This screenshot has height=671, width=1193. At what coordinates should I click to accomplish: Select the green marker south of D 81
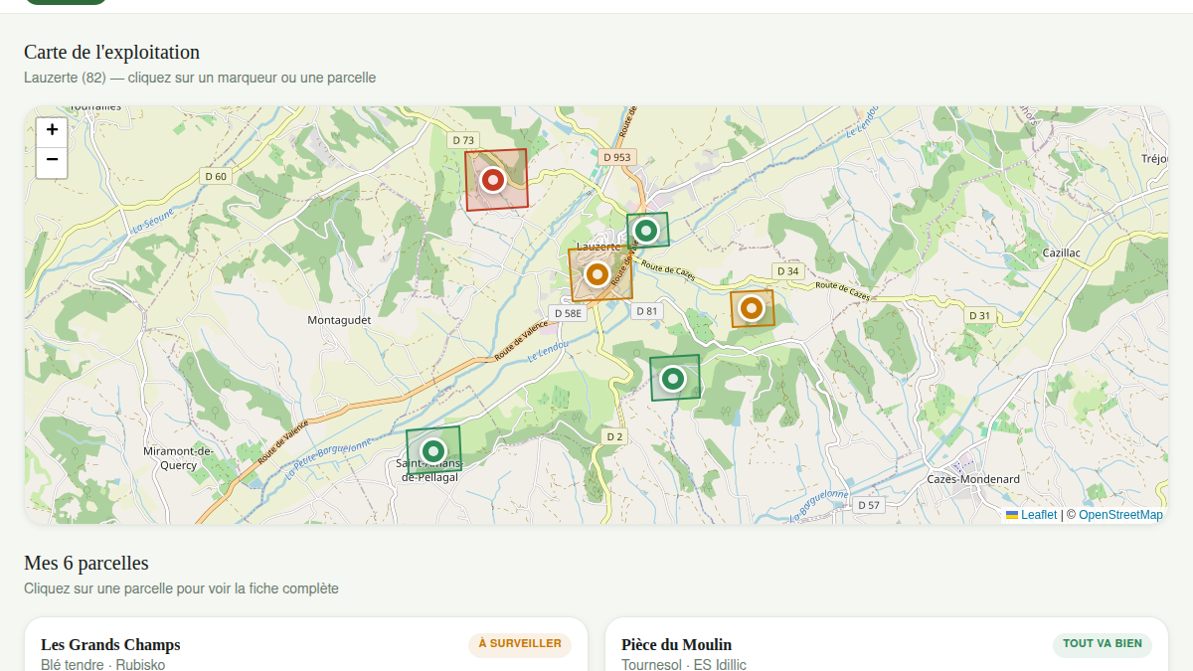[x=673, y=379]
